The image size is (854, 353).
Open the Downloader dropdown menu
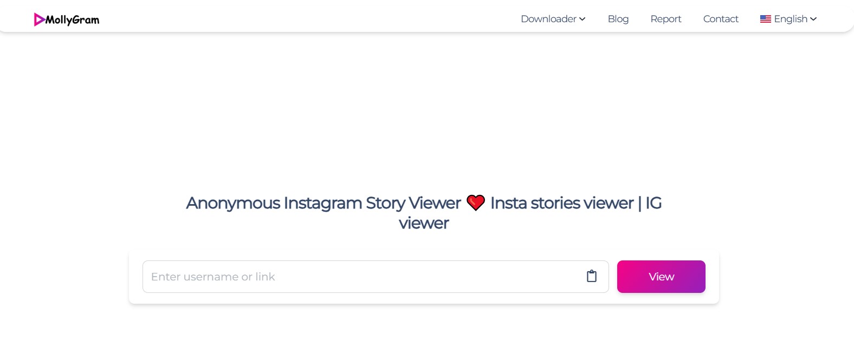click(x=548, y=19)
